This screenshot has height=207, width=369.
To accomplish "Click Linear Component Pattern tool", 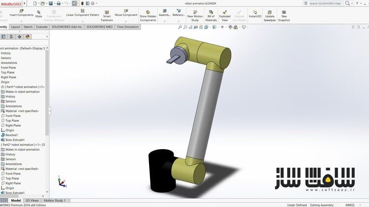I will click(x=83, y=13).
